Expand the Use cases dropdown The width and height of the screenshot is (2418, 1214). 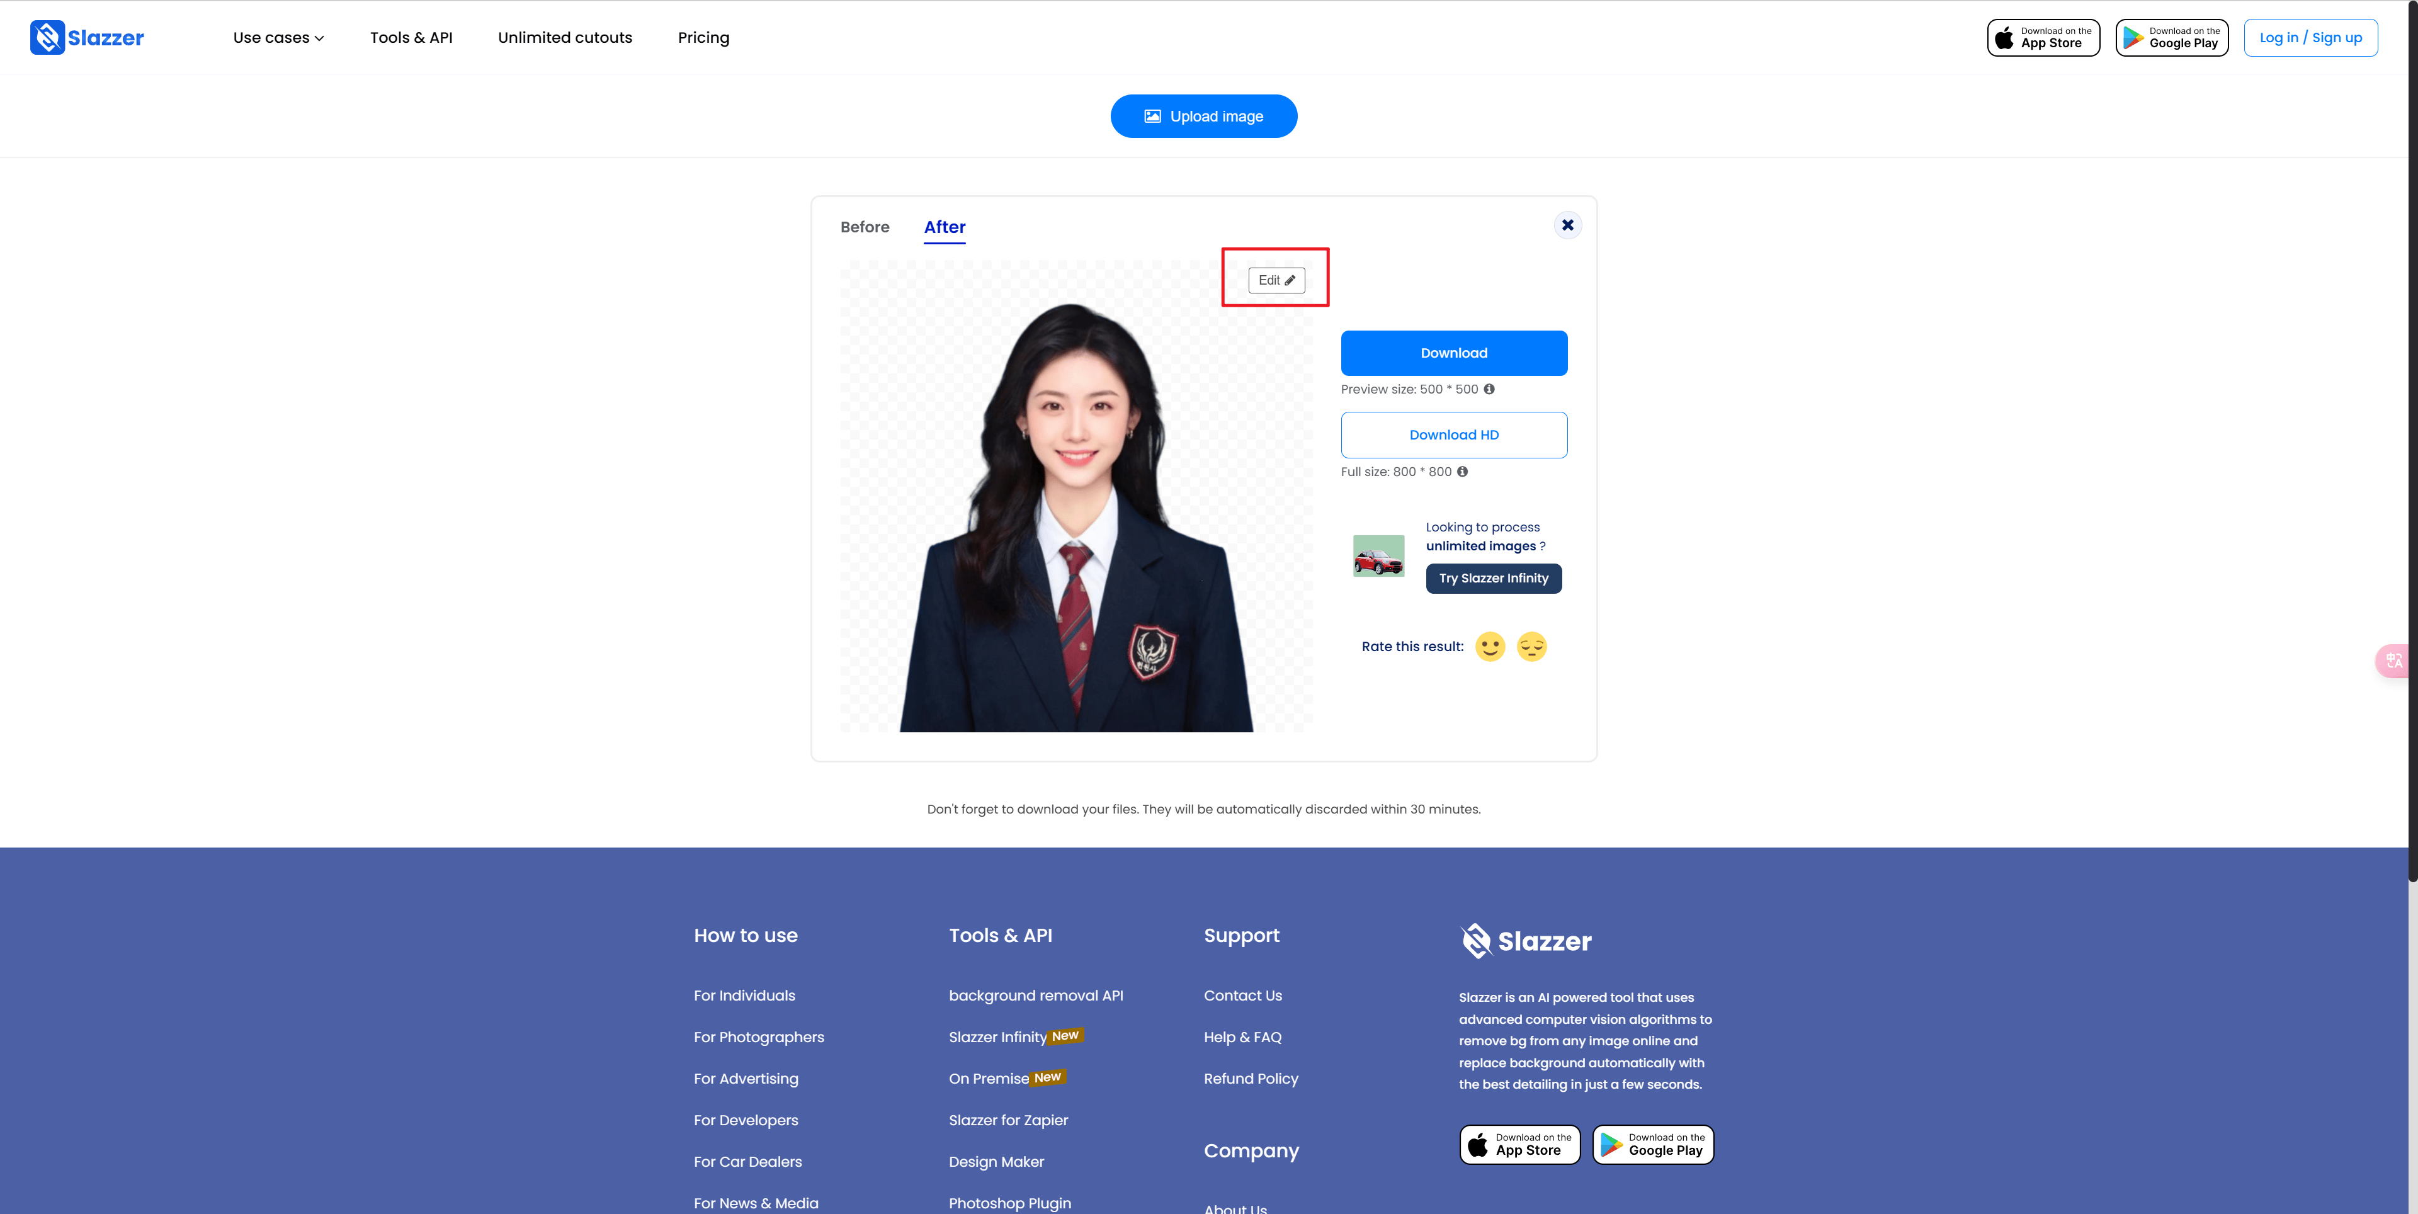click(278, 38)
